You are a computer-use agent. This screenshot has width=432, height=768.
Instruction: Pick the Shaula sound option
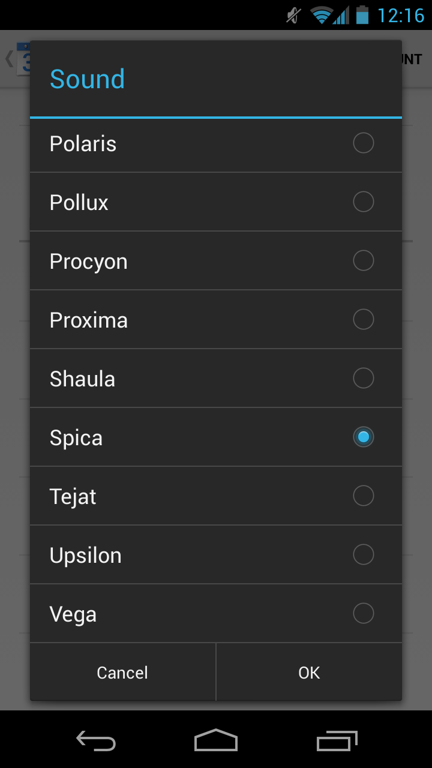click(216, 378)
